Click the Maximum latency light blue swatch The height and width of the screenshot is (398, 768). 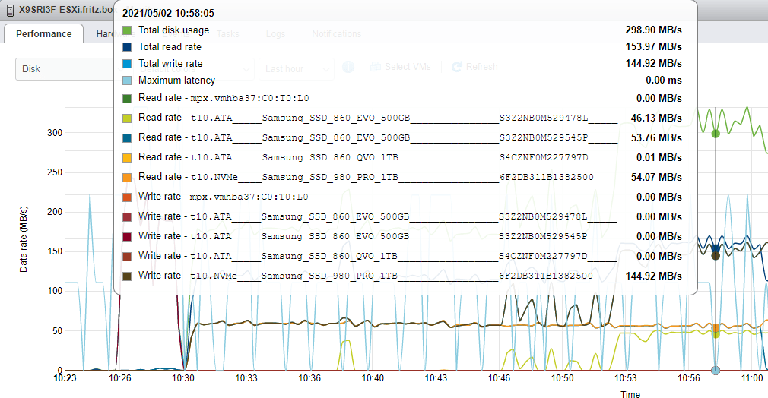click(x=127, y=81)
